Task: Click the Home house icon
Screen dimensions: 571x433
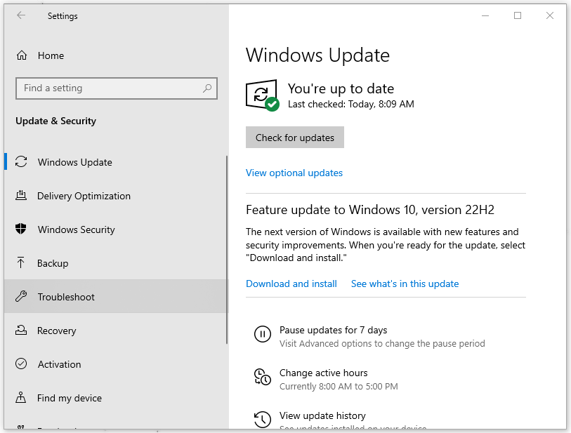Action: (x=22, y=55)
